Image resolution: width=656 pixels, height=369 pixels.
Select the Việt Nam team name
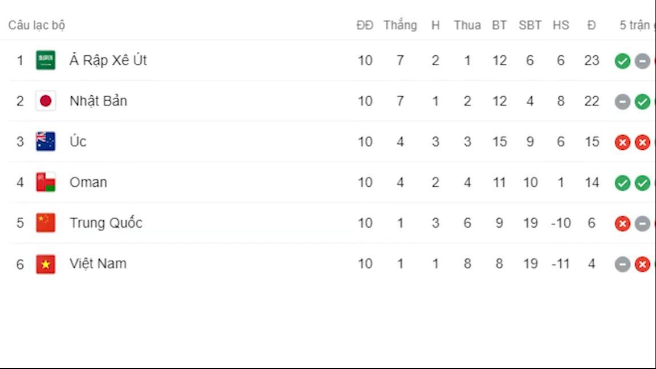coord(98,264)
